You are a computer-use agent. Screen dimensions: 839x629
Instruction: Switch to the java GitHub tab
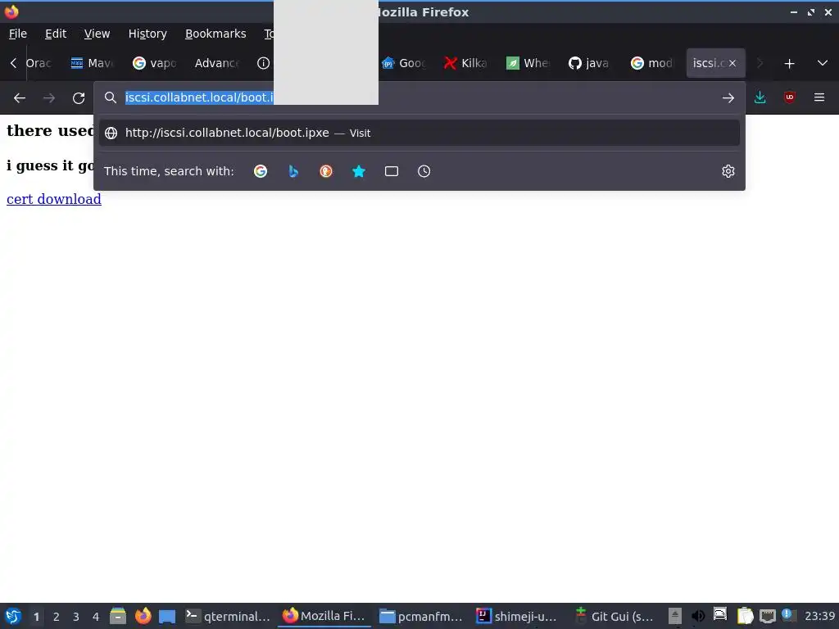(x=590, y=63)
